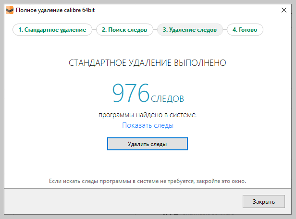The width and height of the screenshot is (296, 219).
Task: Open the Показать следы link
Action: click(x=148, y=125)
